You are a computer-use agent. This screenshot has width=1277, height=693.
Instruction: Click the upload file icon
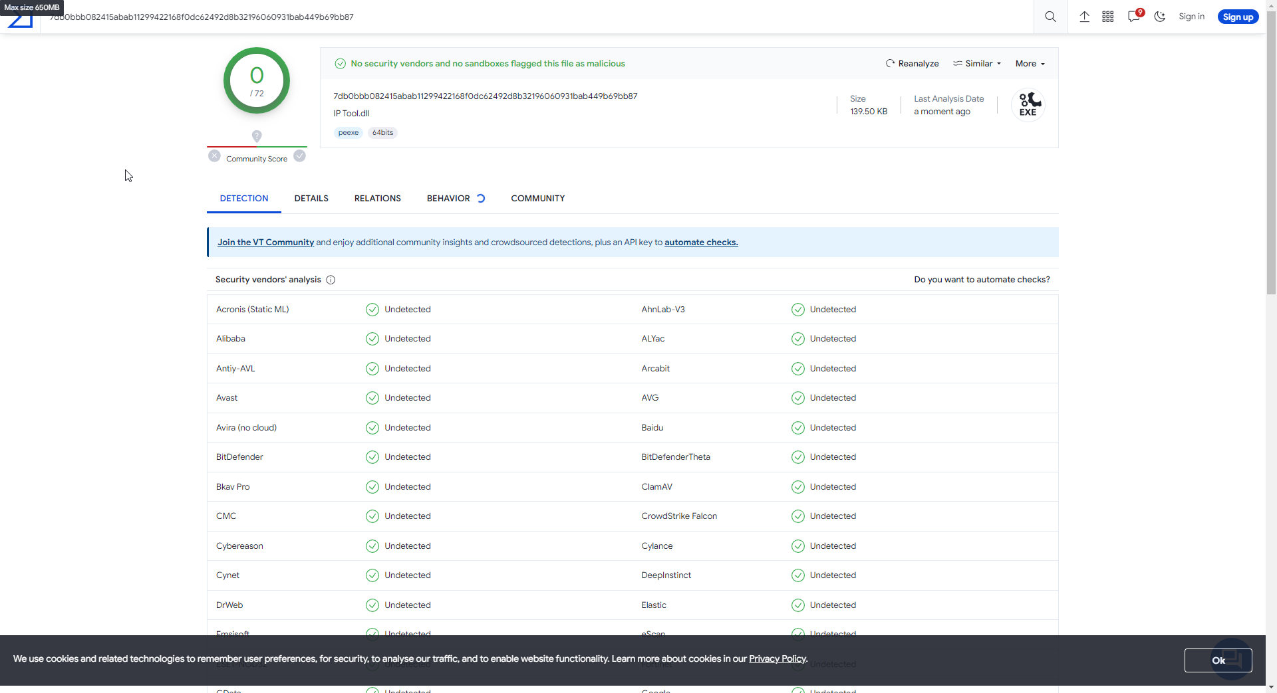click(1084, 17)
